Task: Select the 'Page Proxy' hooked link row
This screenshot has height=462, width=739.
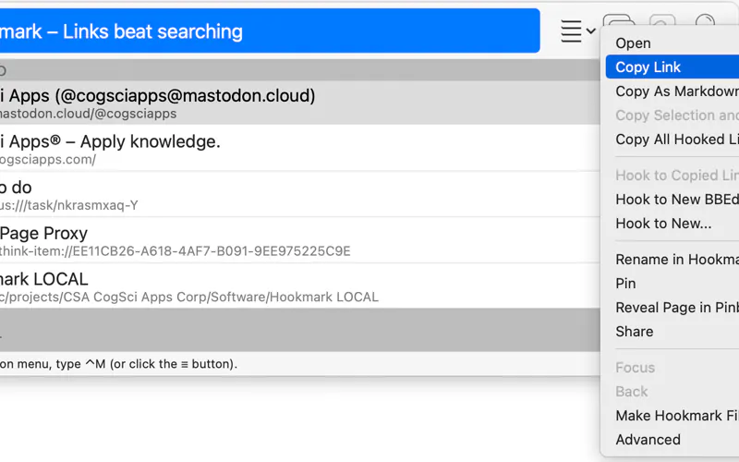Action: [x=299, y=240]
